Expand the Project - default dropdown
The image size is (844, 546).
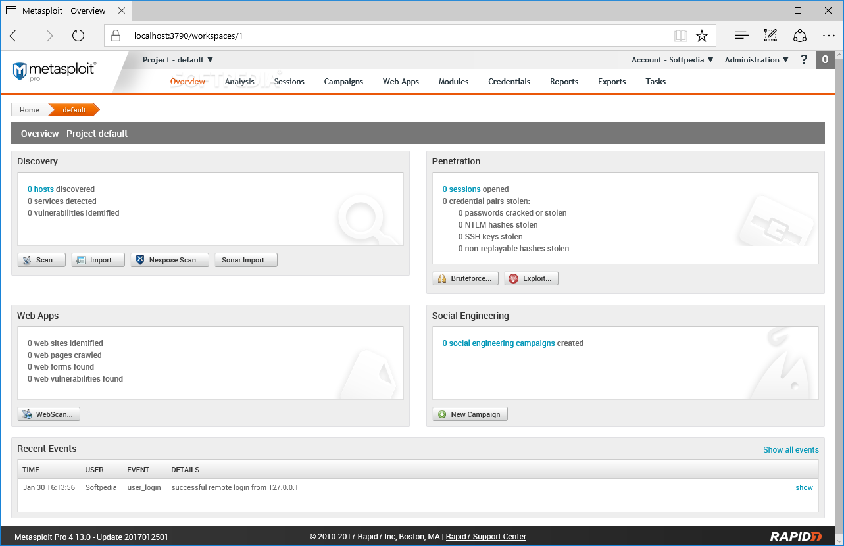pos(178,59)
